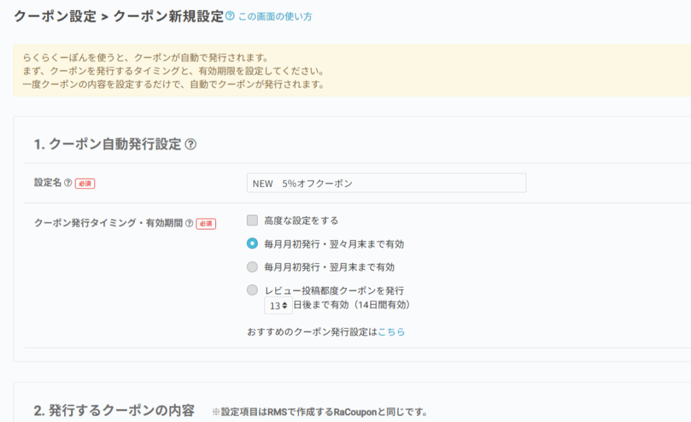Enable the 高度な設定をする checkbox
The image size is (691, 422).
click(x=252, y=220)
